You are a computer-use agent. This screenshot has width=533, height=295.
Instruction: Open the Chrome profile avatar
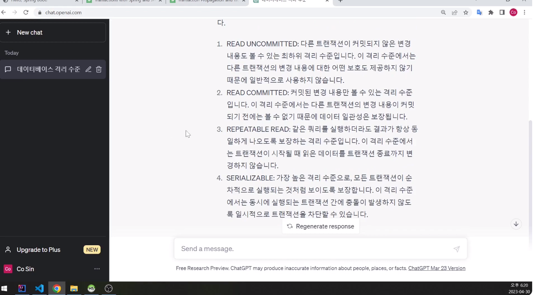pyautogui.click(x=513, y=13)
